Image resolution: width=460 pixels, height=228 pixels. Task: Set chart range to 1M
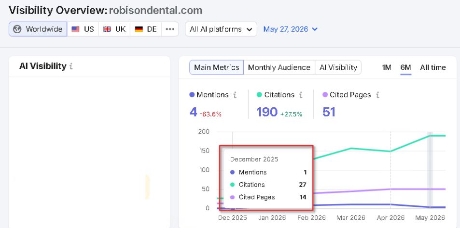coord(387,67)
